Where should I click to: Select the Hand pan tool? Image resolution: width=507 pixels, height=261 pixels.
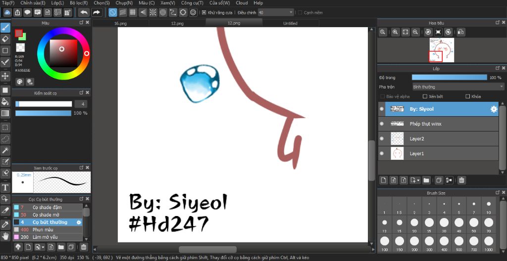pos(5,236)
